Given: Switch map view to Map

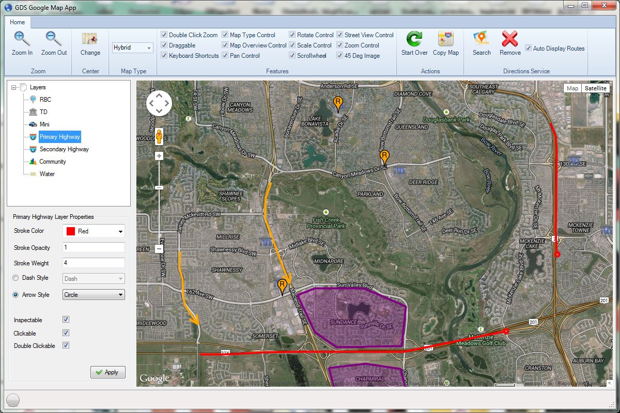Looking at the screenshot, I should pos(572,88).
